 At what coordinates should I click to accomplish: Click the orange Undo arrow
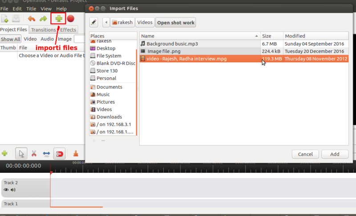tap(32, 19)
